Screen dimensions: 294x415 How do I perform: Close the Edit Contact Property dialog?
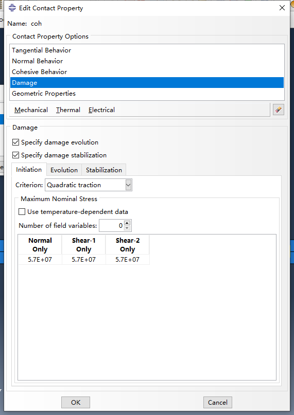tap(282, 8)
